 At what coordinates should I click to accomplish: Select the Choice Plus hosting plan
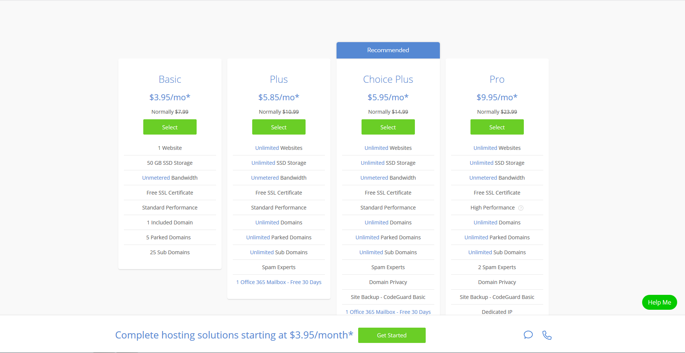click(x=388, y=127)
